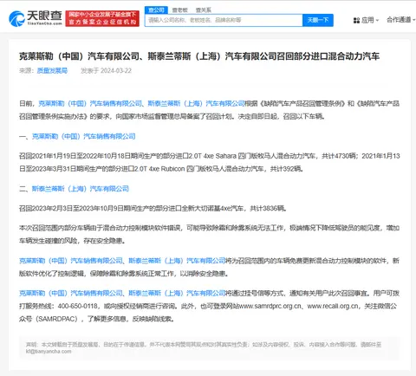Image resolution: width=416 pixels, height=376 pixels.
Task: Switch to the 查关系 search tab
Action: click(x=204, y=10)
